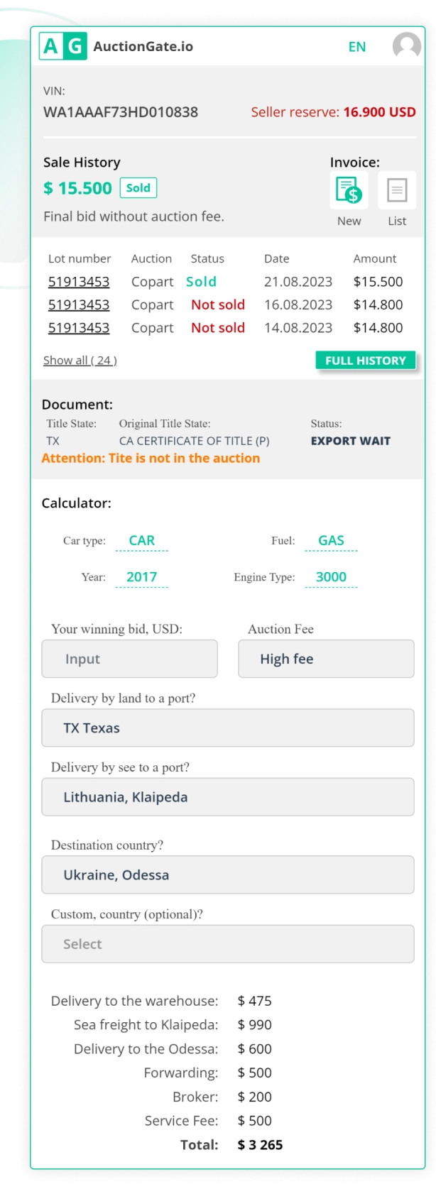The image size is (436, 1184).
Task: Expand Show all 24 sale records
Action: point(80,360)
